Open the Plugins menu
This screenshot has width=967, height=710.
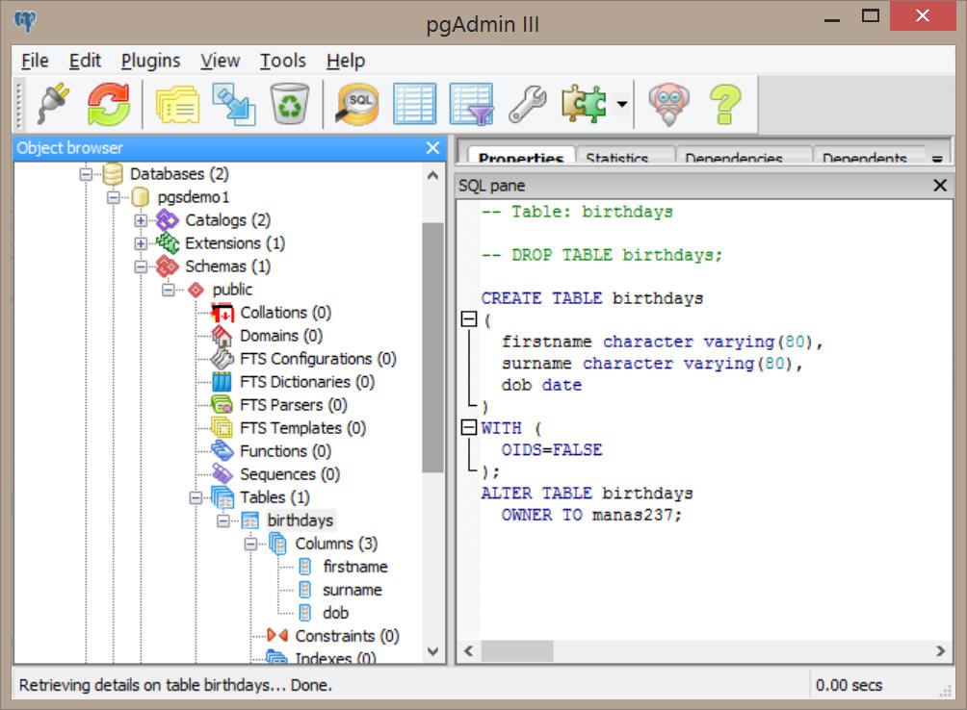[x=150, y=61]
